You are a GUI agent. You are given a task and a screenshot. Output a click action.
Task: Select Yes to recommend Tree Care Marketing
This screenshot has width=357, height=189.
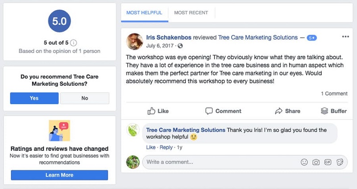[x=34, y=98]
